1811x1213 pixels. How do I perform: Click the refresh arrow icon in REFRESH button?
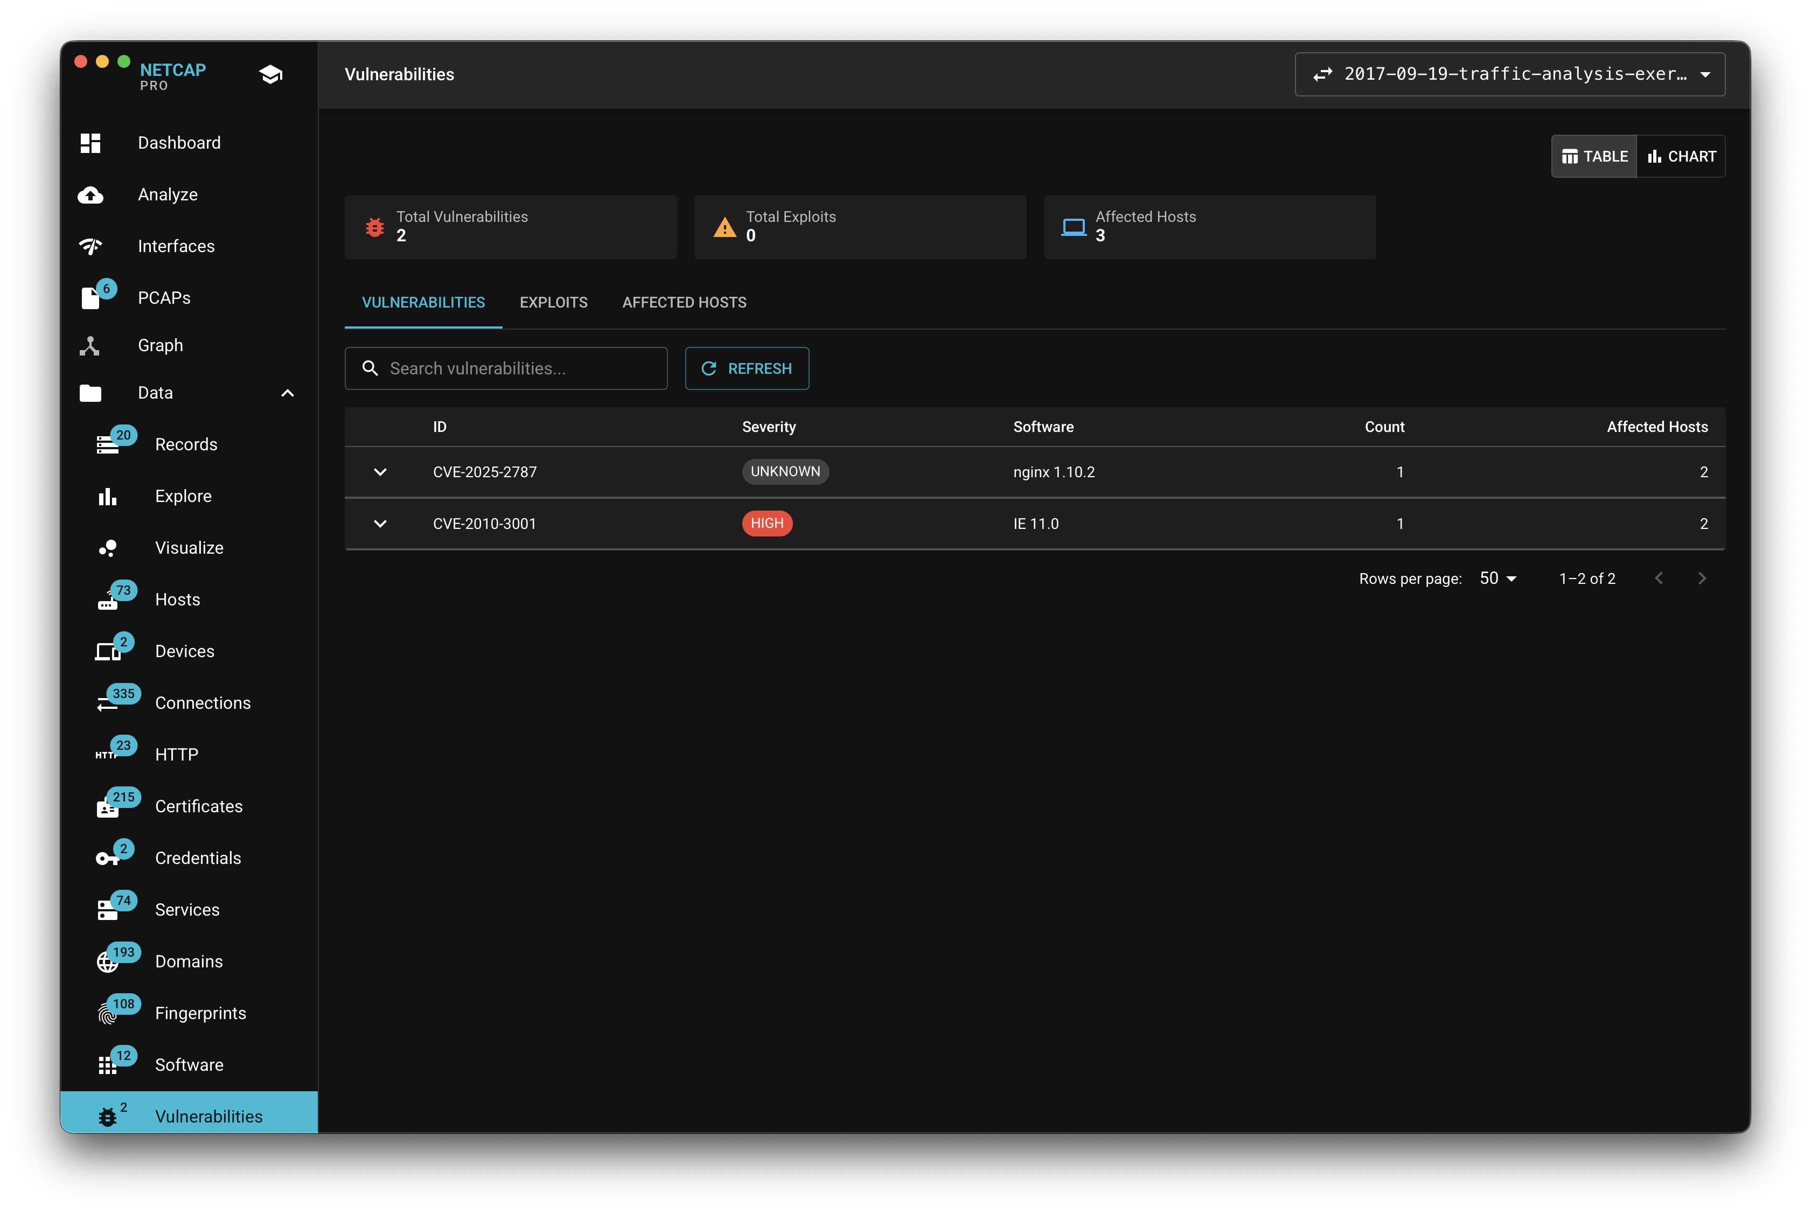pyautogui.click(x=709, y=368)
